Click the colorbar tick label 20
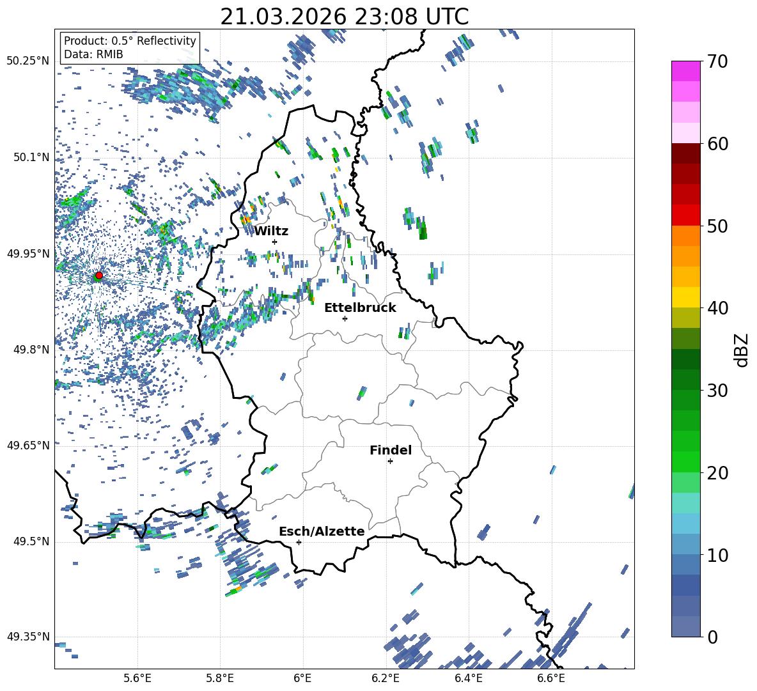757x691 pixels. tap(717, 473)
